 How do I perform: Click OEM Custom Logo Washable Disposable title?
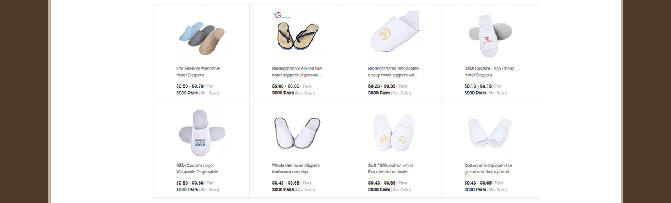[x=199, y=168]
